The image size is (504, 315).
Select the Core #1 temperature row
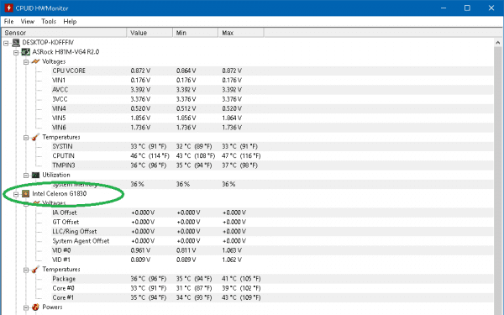pos(272,298)
